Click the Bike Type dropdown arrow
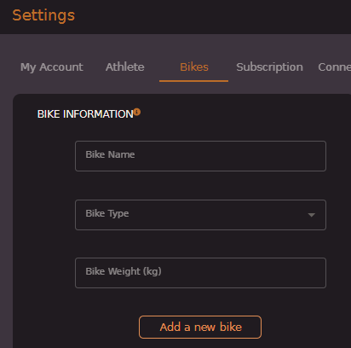The image size is (351, 348). [312, 215]
